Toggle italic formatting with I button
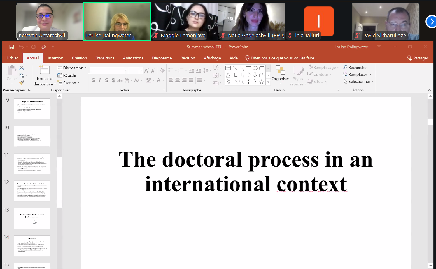 pyautogui.click(x=100, y=80)
